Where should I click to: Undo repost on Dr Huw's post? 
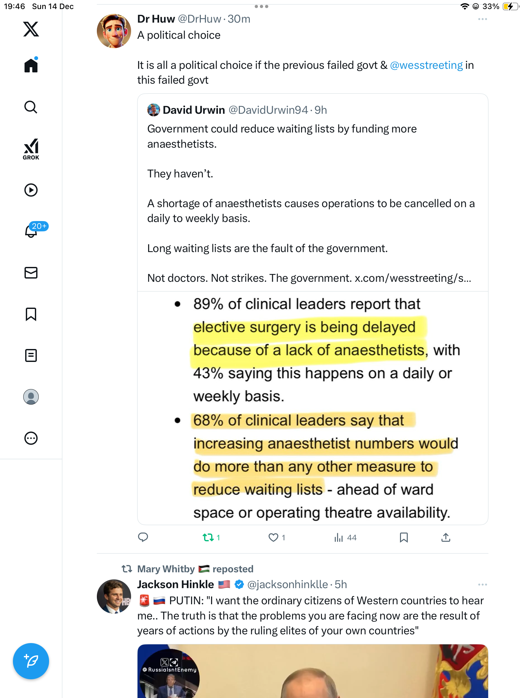208,537
